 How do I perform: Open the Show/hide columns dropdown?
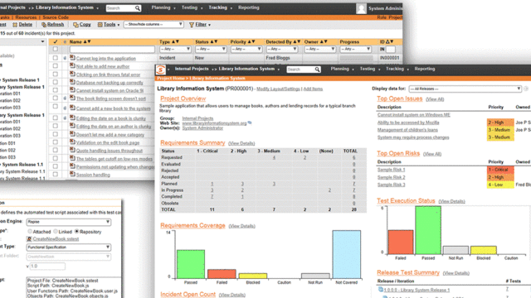tap(153, 24)
